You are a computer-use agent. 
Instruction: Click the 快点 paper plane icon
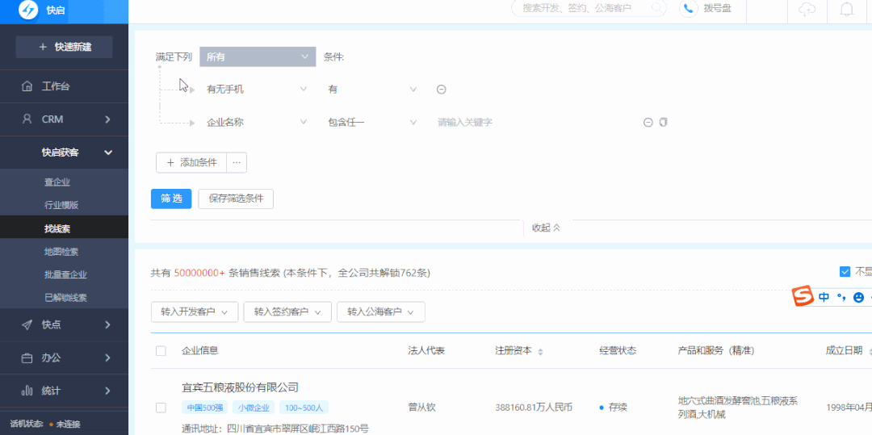27,325
